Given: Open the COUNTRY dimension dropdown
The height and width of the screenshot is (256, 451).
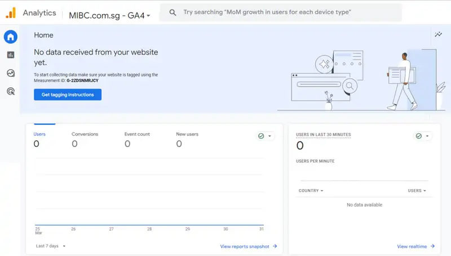Looking at the screenshot, I should tap(311, 191).
